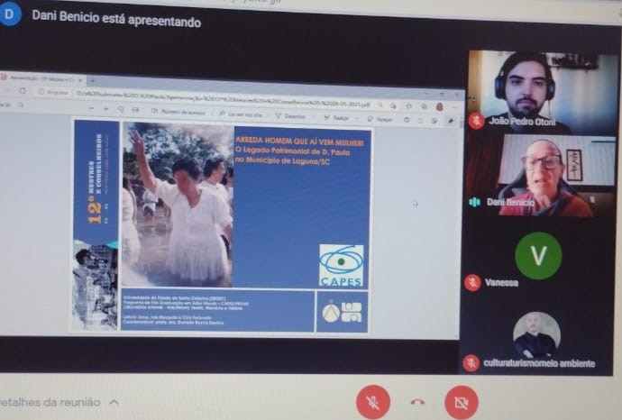Hang up with the red phone icon

pyautogui.click(x=416, y=403)
